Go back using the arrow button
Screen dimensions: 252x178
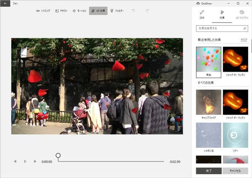pos(5,3)
